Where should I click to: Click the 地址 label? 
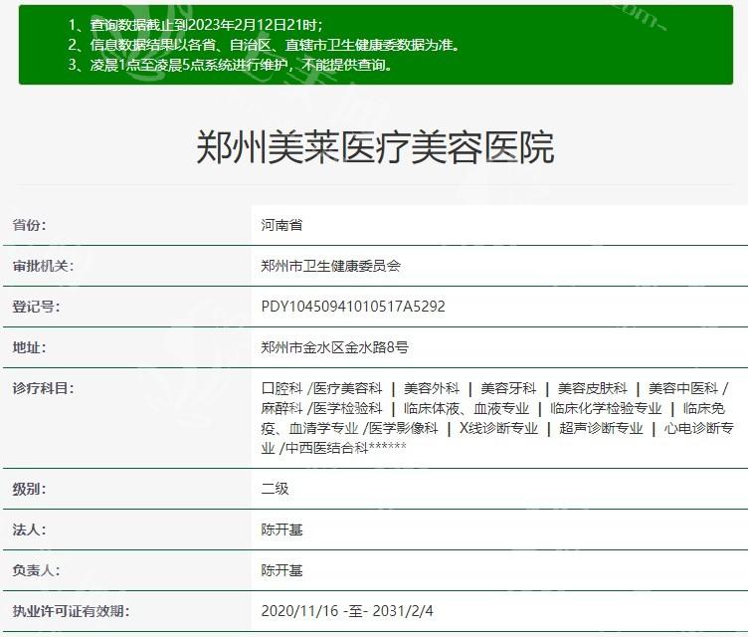pos(30,347)
